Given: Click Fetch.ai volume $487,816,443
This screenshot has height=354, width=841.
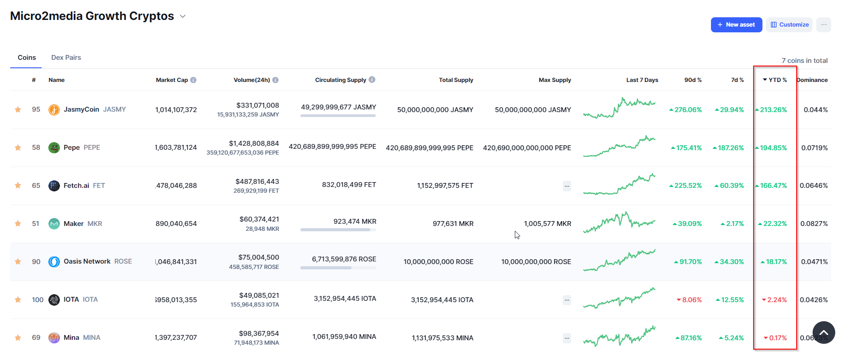Looking at the screenshot, I should (257, 182).
